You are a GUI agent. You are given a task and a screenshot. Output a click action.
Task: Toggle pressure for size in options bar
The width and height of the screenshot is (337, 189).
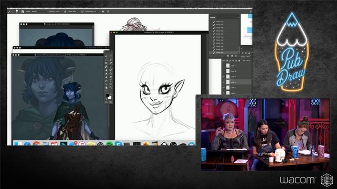point(108,11)
